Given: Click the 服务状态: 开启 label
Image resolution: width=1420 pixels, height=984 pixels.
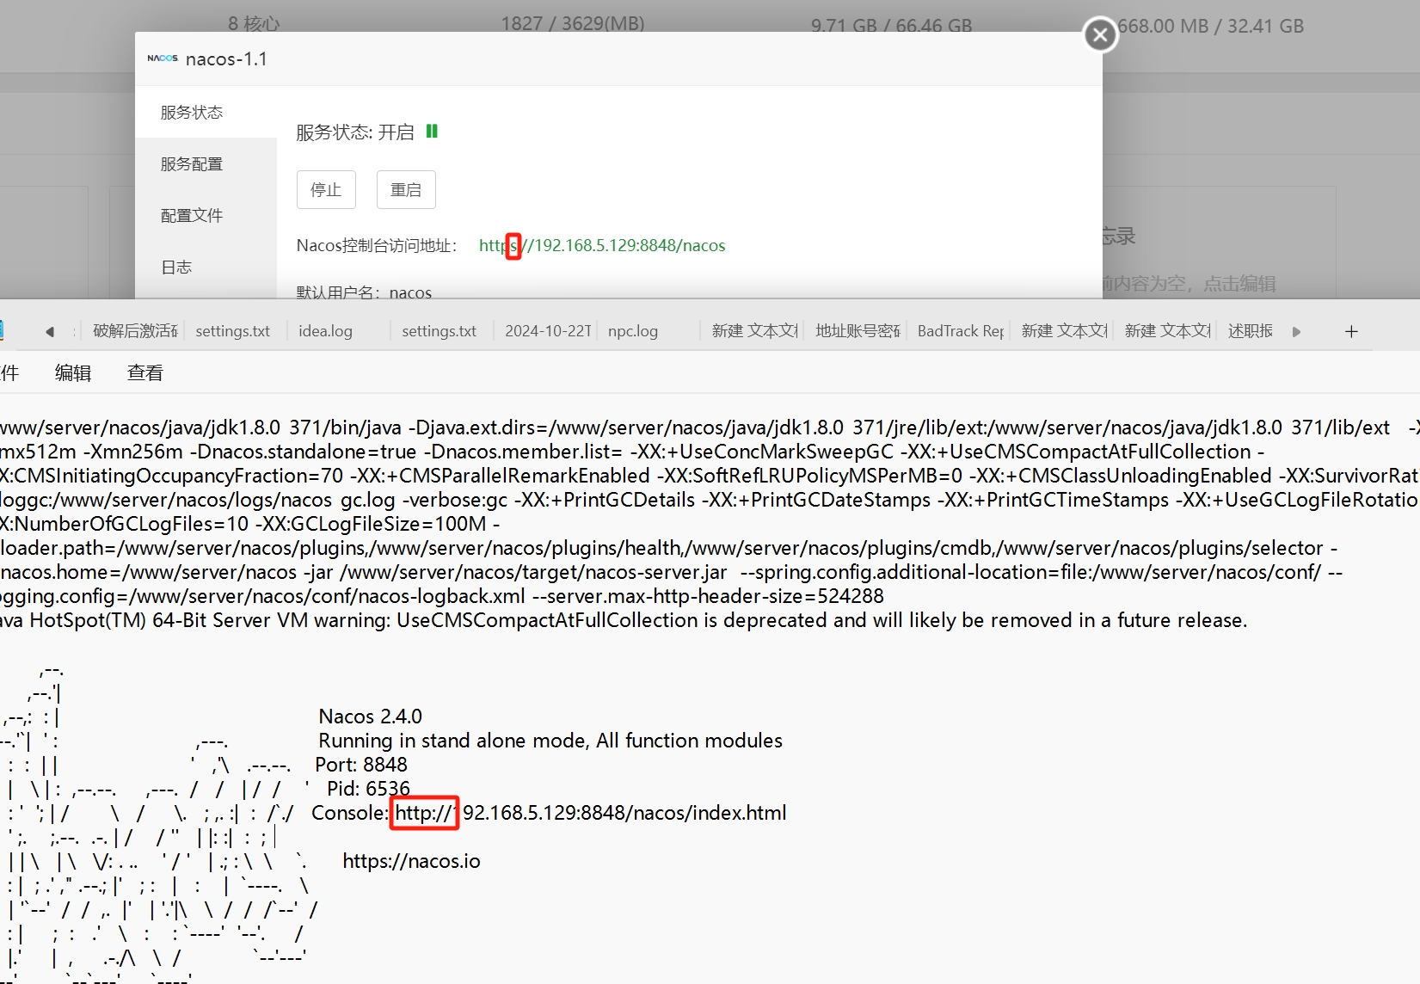Looking at the screenshot, I should point(355,132).
